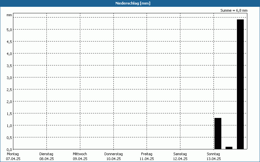The image size is (260, 162).
Task: Click the Montag 07.04.25 axis label
Action: pos(13,156)
